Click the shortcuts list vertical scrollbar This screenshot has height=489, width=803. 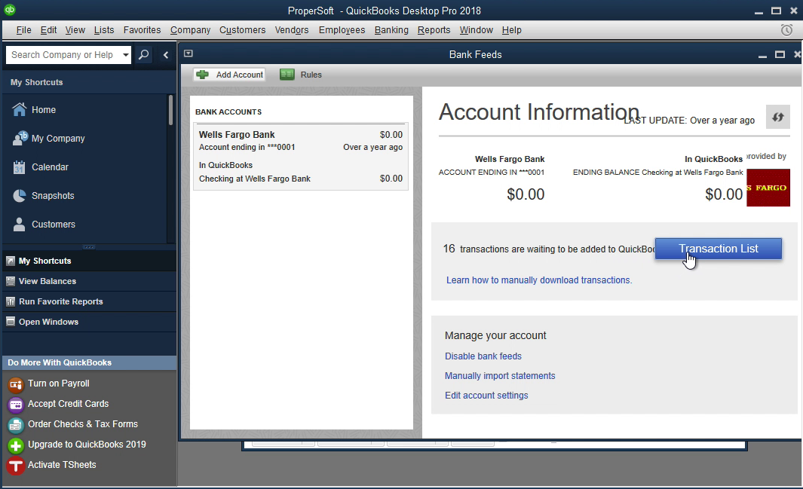170,110
